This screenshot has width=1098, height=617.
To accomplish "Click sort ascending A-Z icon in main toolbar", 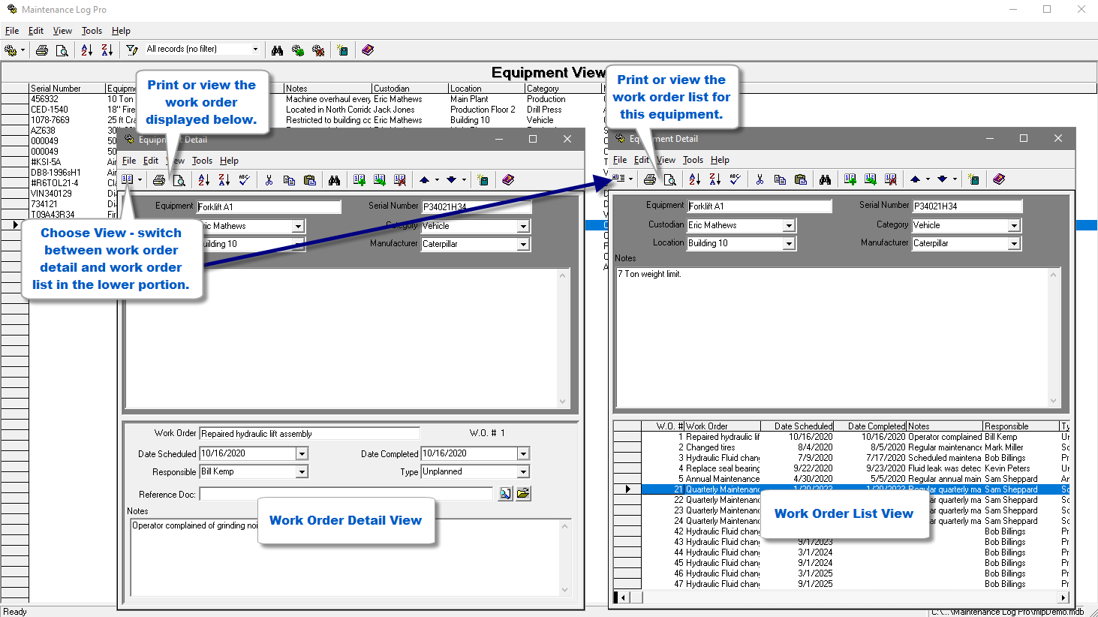I will [x=87, y=50].
